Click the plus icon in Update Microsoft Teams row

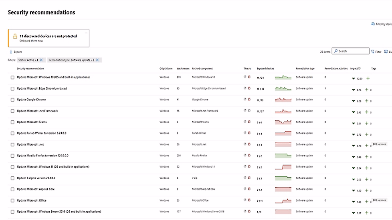(x=367, y=123)
